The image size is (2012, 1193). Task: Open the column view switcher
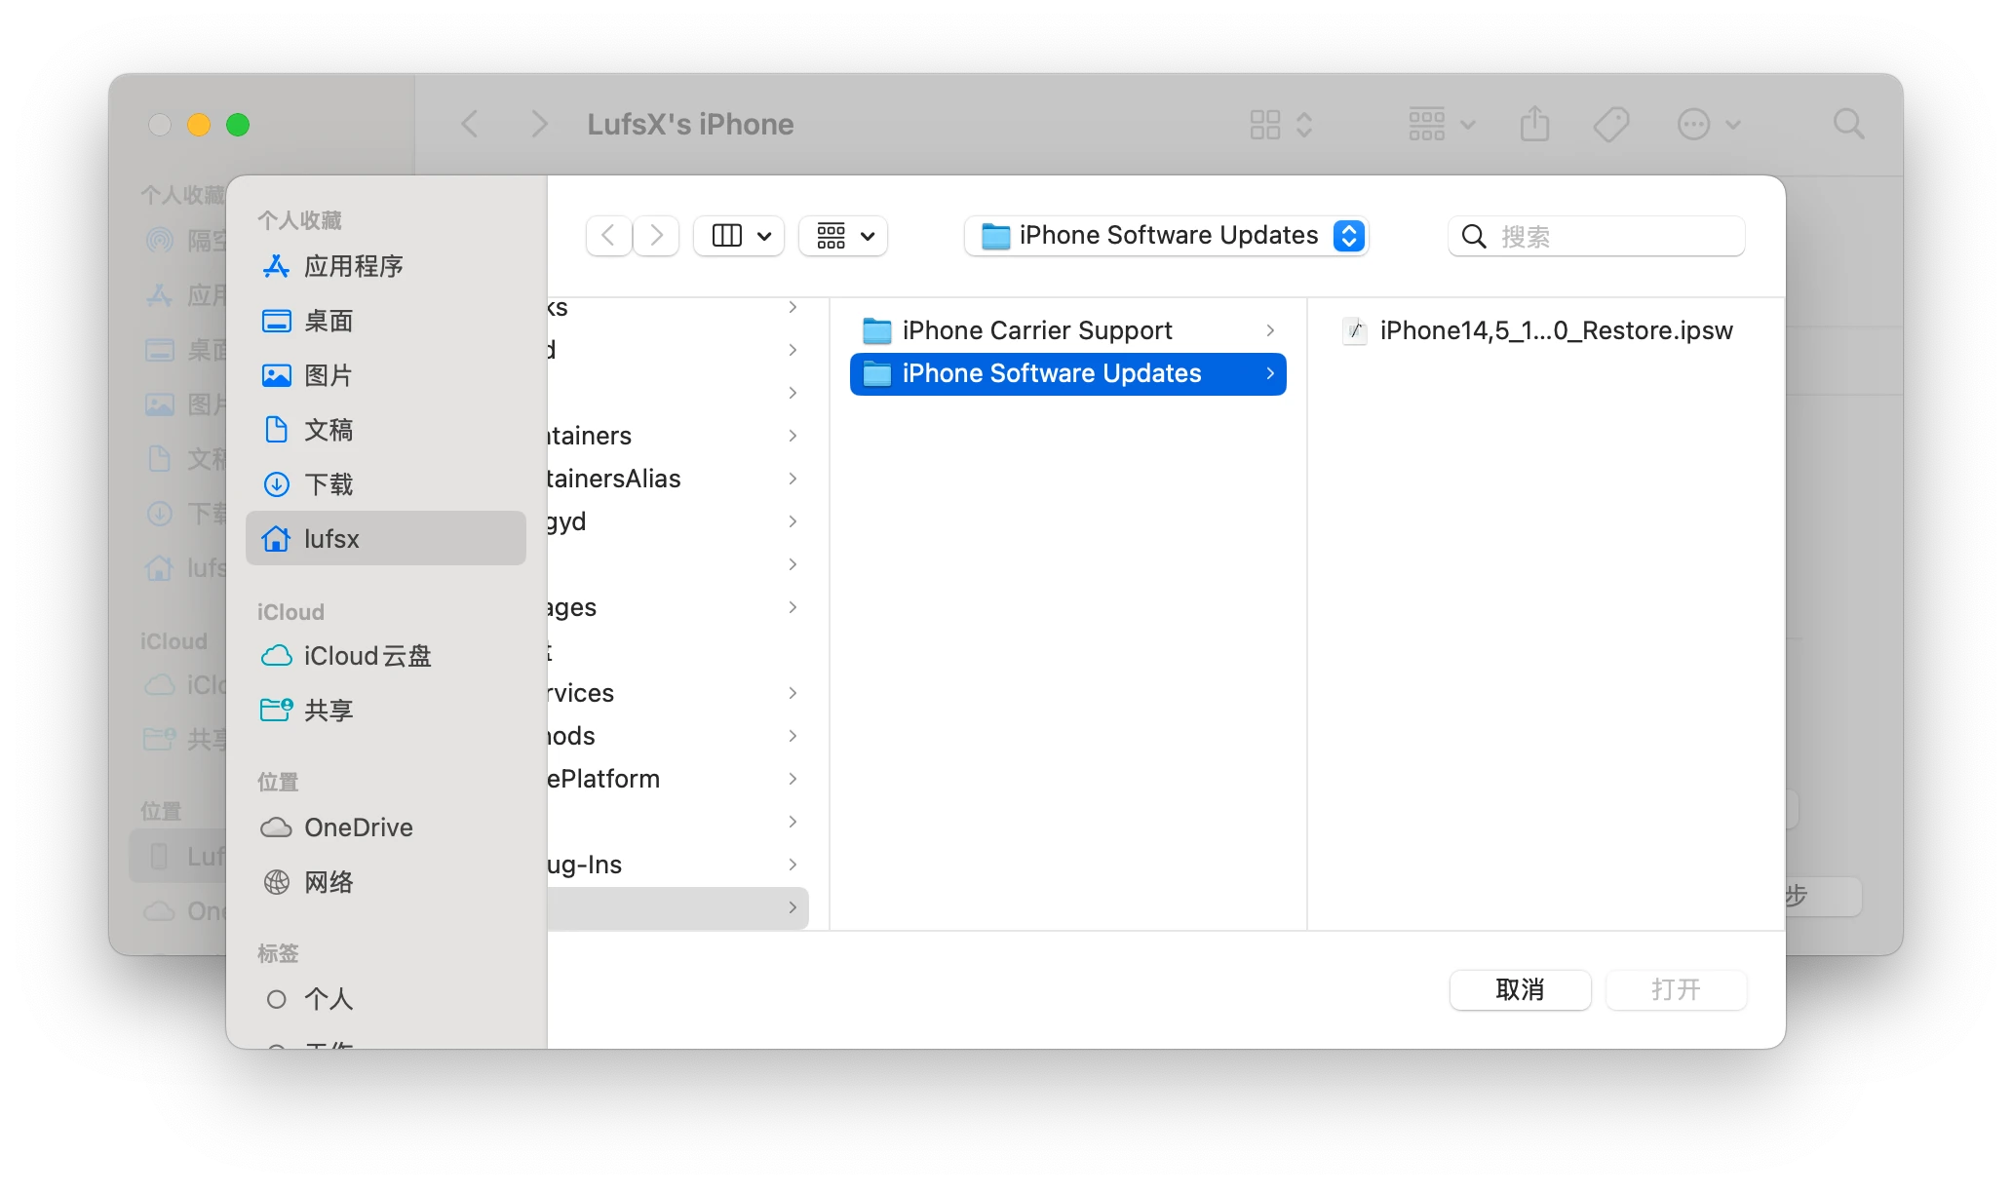(739, 236)
